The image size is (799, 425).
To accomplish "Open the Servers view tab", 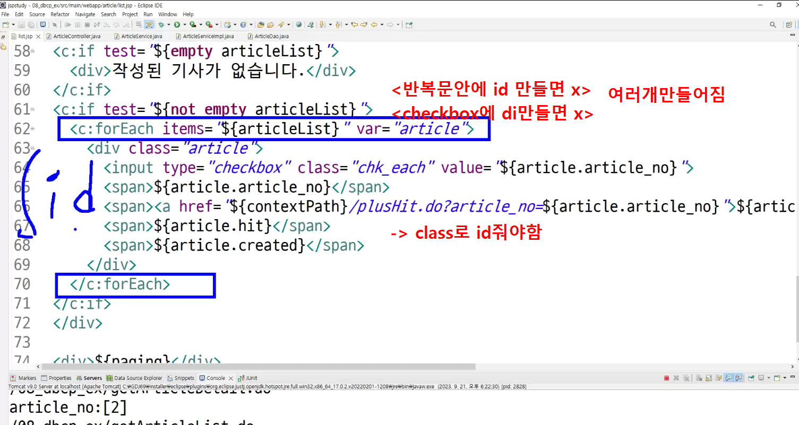I will pyautogui.click(x=89, y=378).
